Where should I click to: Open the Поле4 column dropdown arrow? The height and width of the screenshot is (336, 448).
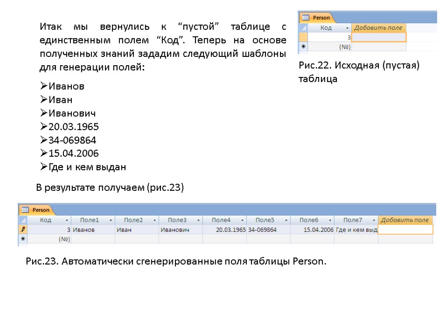click(x=242, y=220)
